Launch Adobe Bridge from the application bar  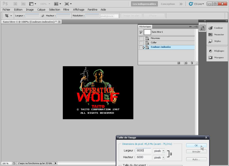pyautogui.click(x=15, y=4)
